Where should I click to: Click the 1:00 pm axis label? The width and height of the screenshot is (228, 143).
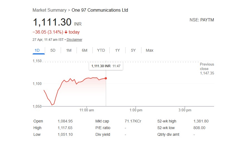coord(136,110)
